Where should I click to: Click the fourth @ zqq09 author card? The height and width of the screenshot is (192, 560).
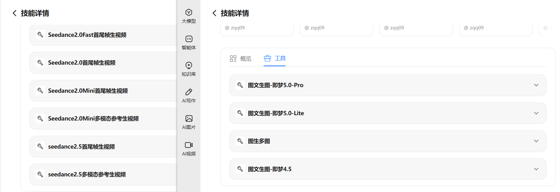click(x=496, y=30)
